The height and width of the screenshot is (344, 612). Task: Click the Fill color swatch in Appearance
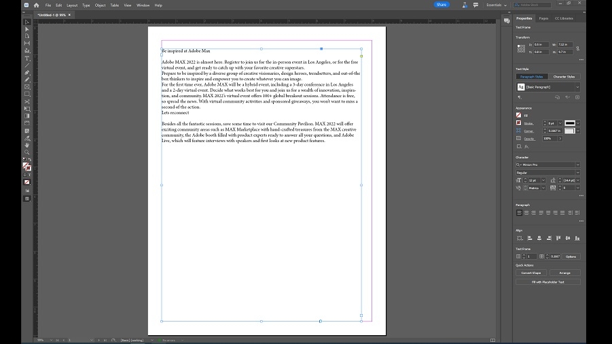[519, 115]
